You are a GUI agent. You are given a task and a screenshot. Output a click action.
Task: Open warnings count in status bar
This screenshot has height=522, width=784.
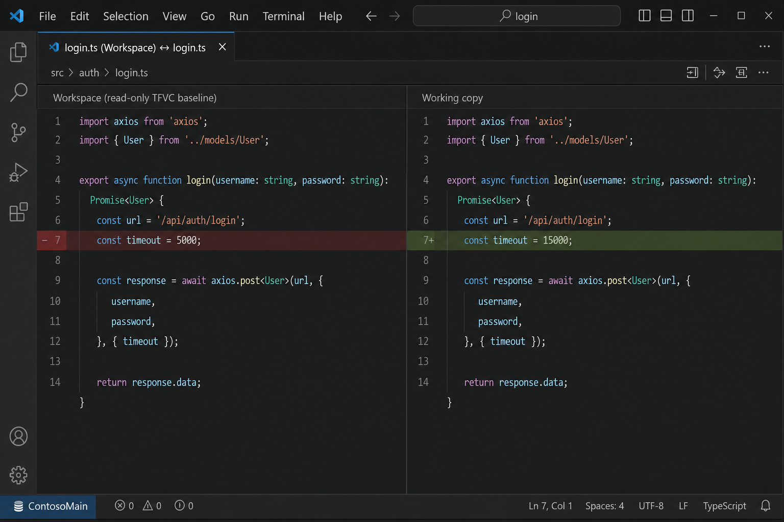(152, 506)
